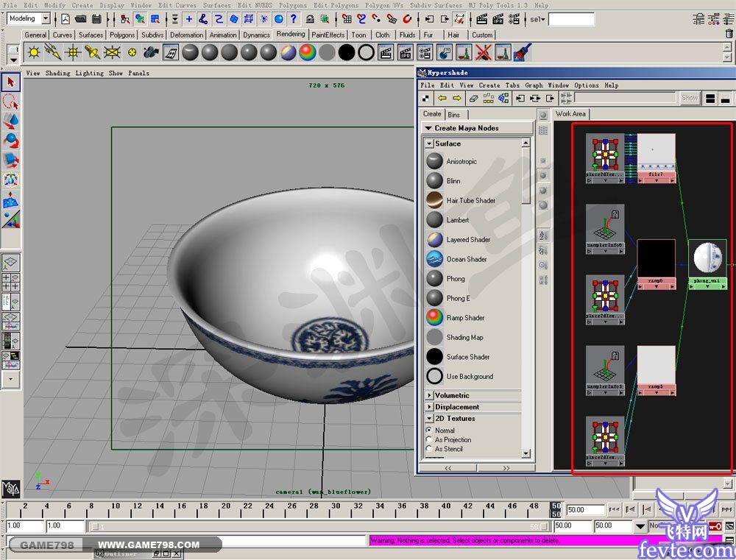This screenshot has height=560, width=736.
Task: Open the Hypershade Work Area tab
Action: pyautogui.click(x=570, y=113)
